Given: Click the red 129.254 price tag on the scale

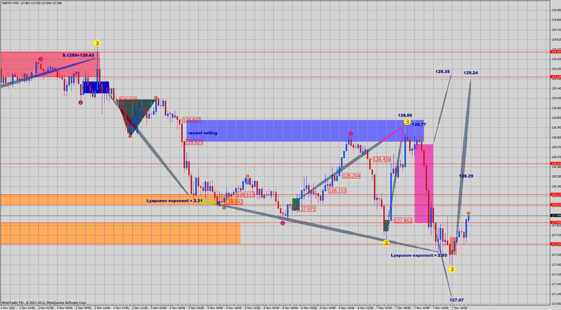Looking at the screenshot, I should (556, 77).
